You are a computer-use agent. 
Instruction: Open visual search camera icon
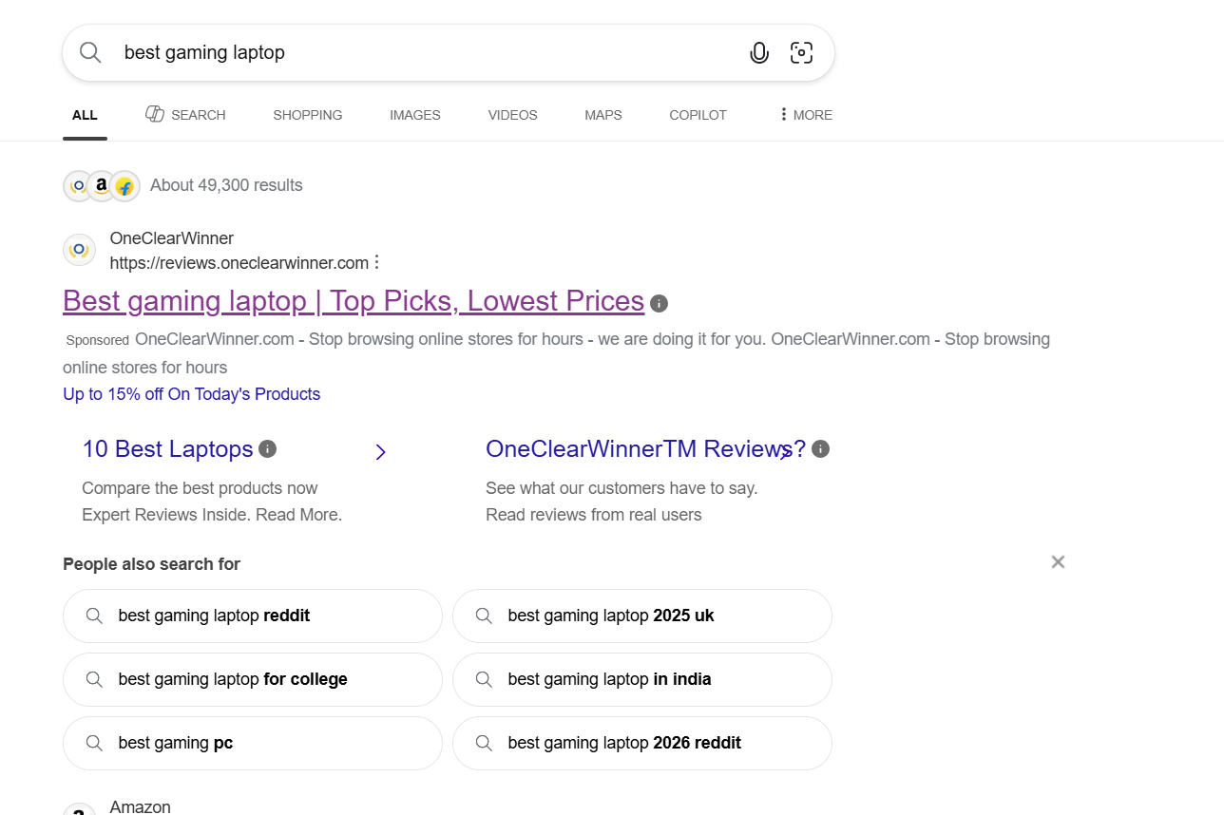pyautogui.click(x=801, y=53)
